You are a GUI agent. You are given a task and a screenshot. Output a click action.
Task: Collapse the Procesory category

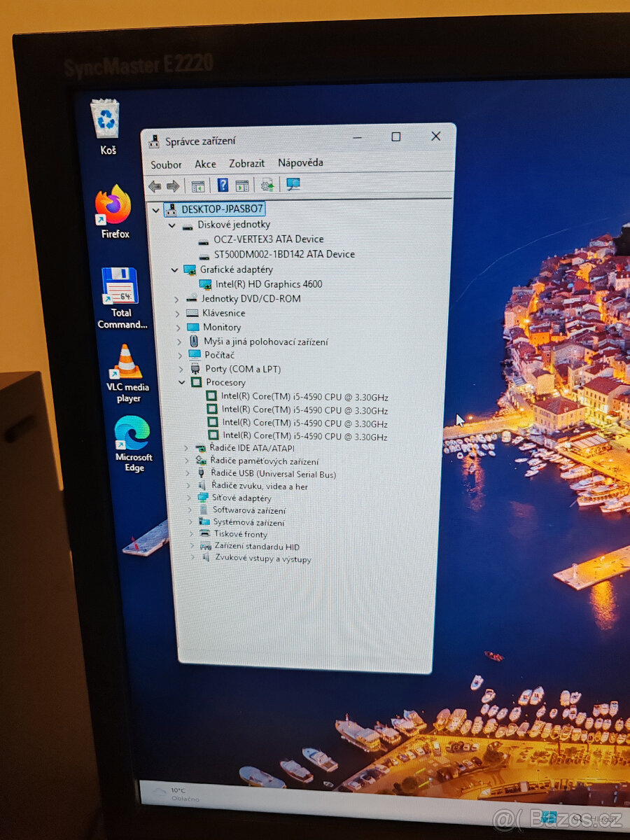182,382
